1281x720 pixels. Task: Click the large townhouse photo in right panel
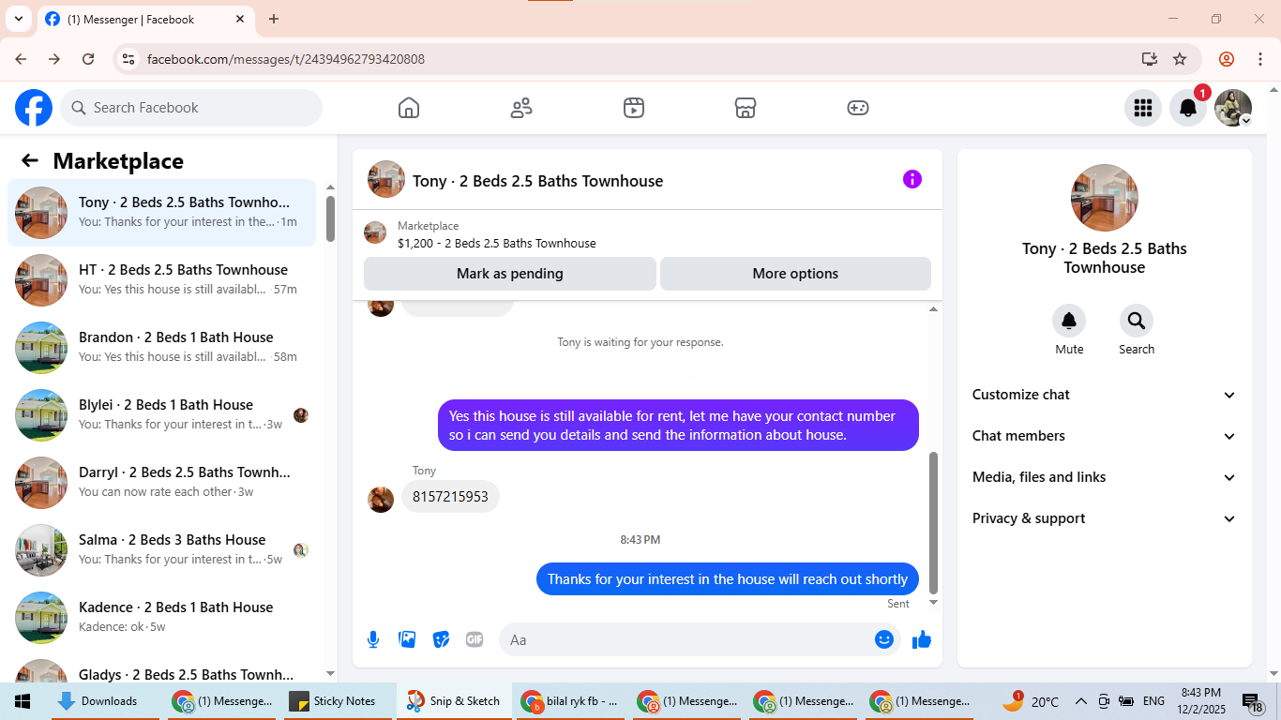[1105, 198]
